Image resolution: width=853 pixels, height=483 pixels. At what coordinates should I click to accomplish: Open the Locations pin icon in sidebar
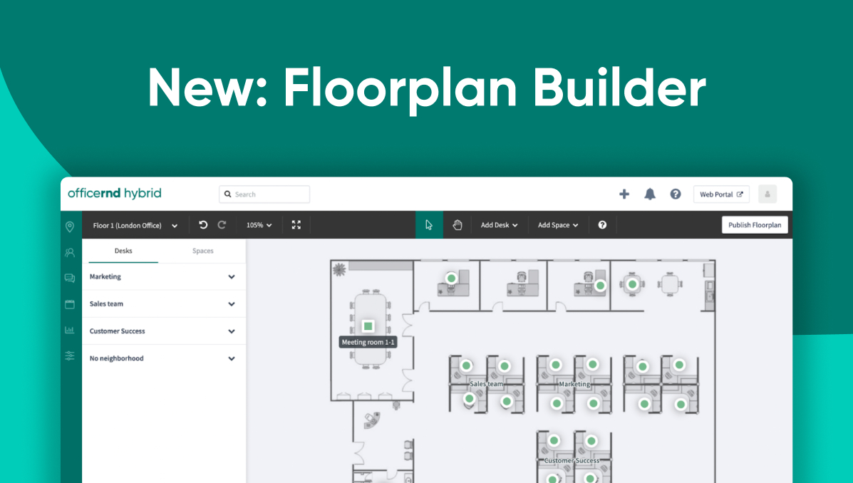(x=70, y=227)
